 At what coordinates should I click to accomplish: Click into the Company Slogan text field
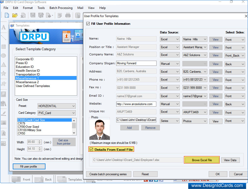click(136, 63)
